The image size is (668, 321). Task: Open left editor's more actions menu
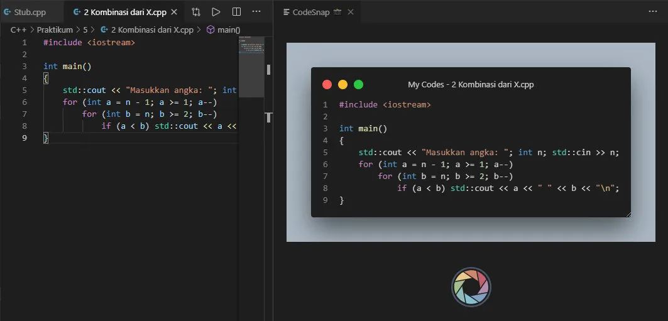click(x=256, y=12)
